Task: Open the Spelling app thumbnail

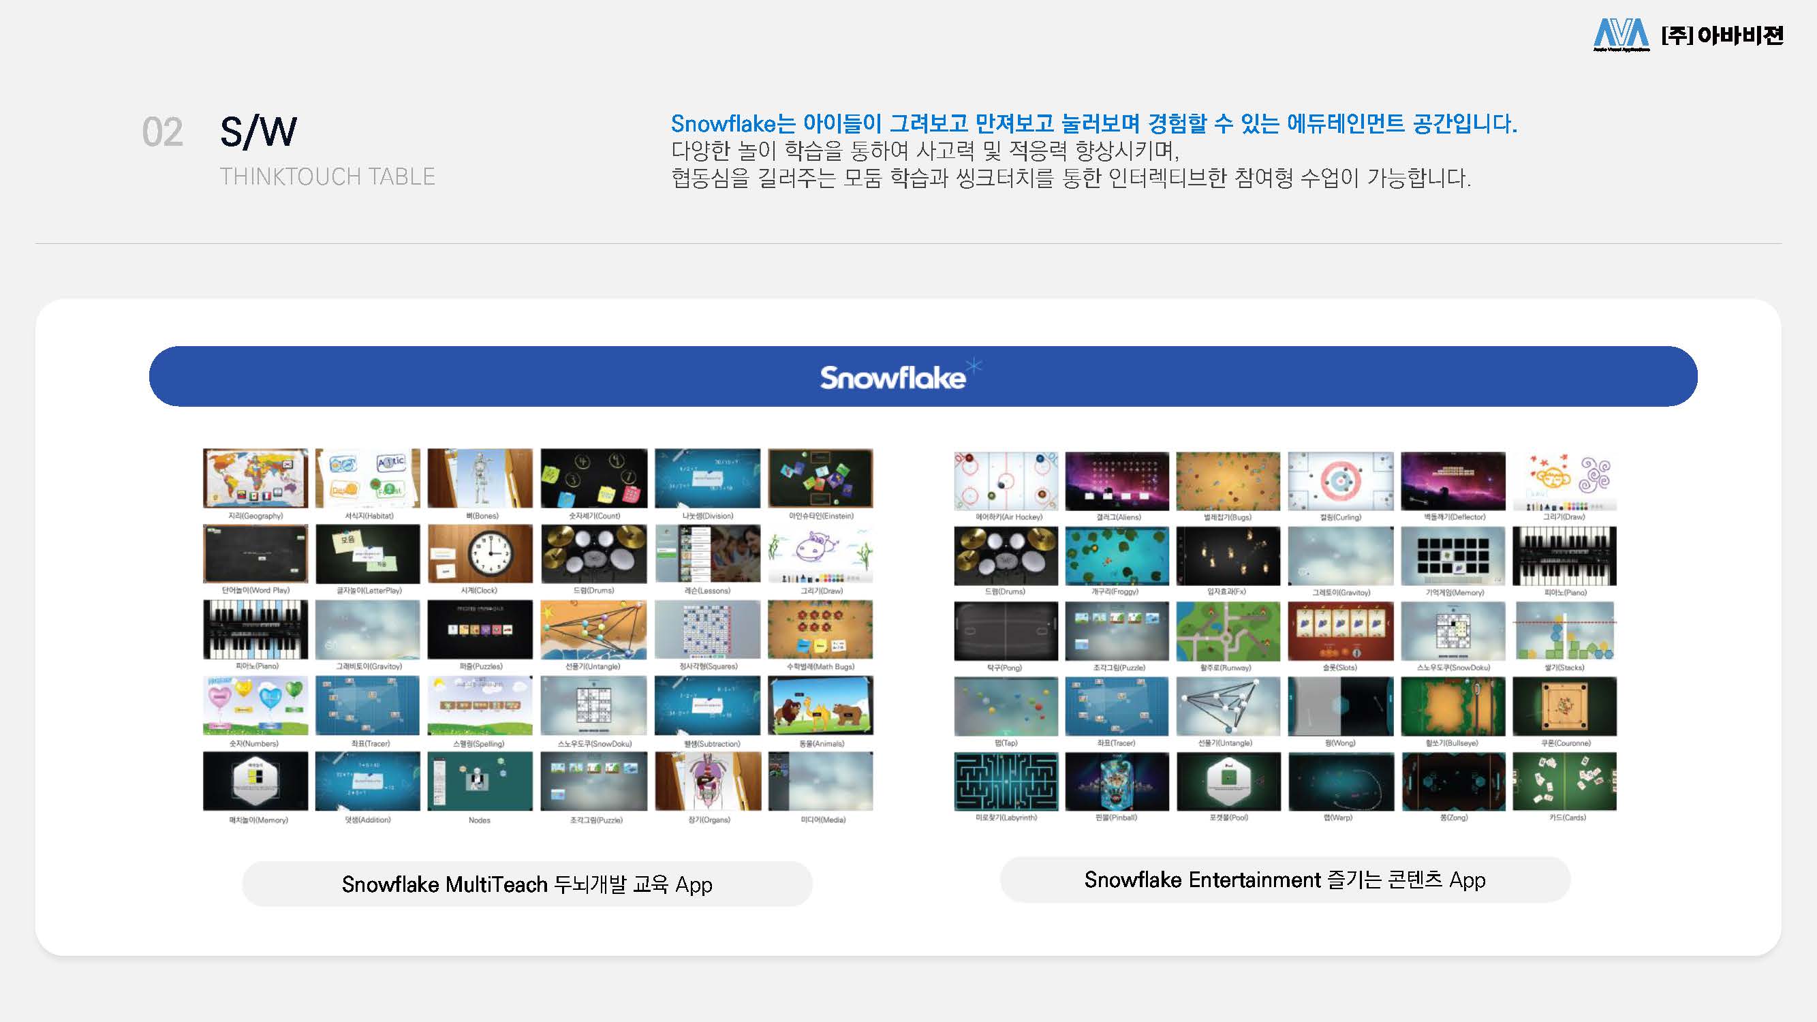Action: click(480, 705)
